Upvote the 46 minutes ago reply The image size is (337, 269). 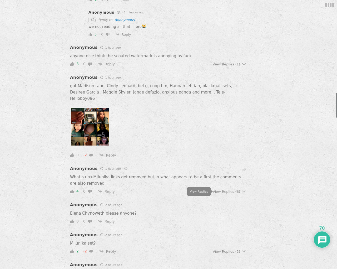click(x=91, y=34)
